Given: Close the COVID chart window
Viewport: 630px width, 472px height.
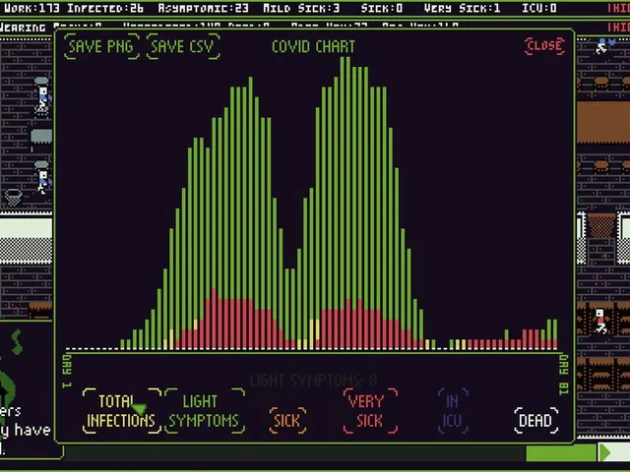Looking at the screenshot, I should click(x=544, y=45).
